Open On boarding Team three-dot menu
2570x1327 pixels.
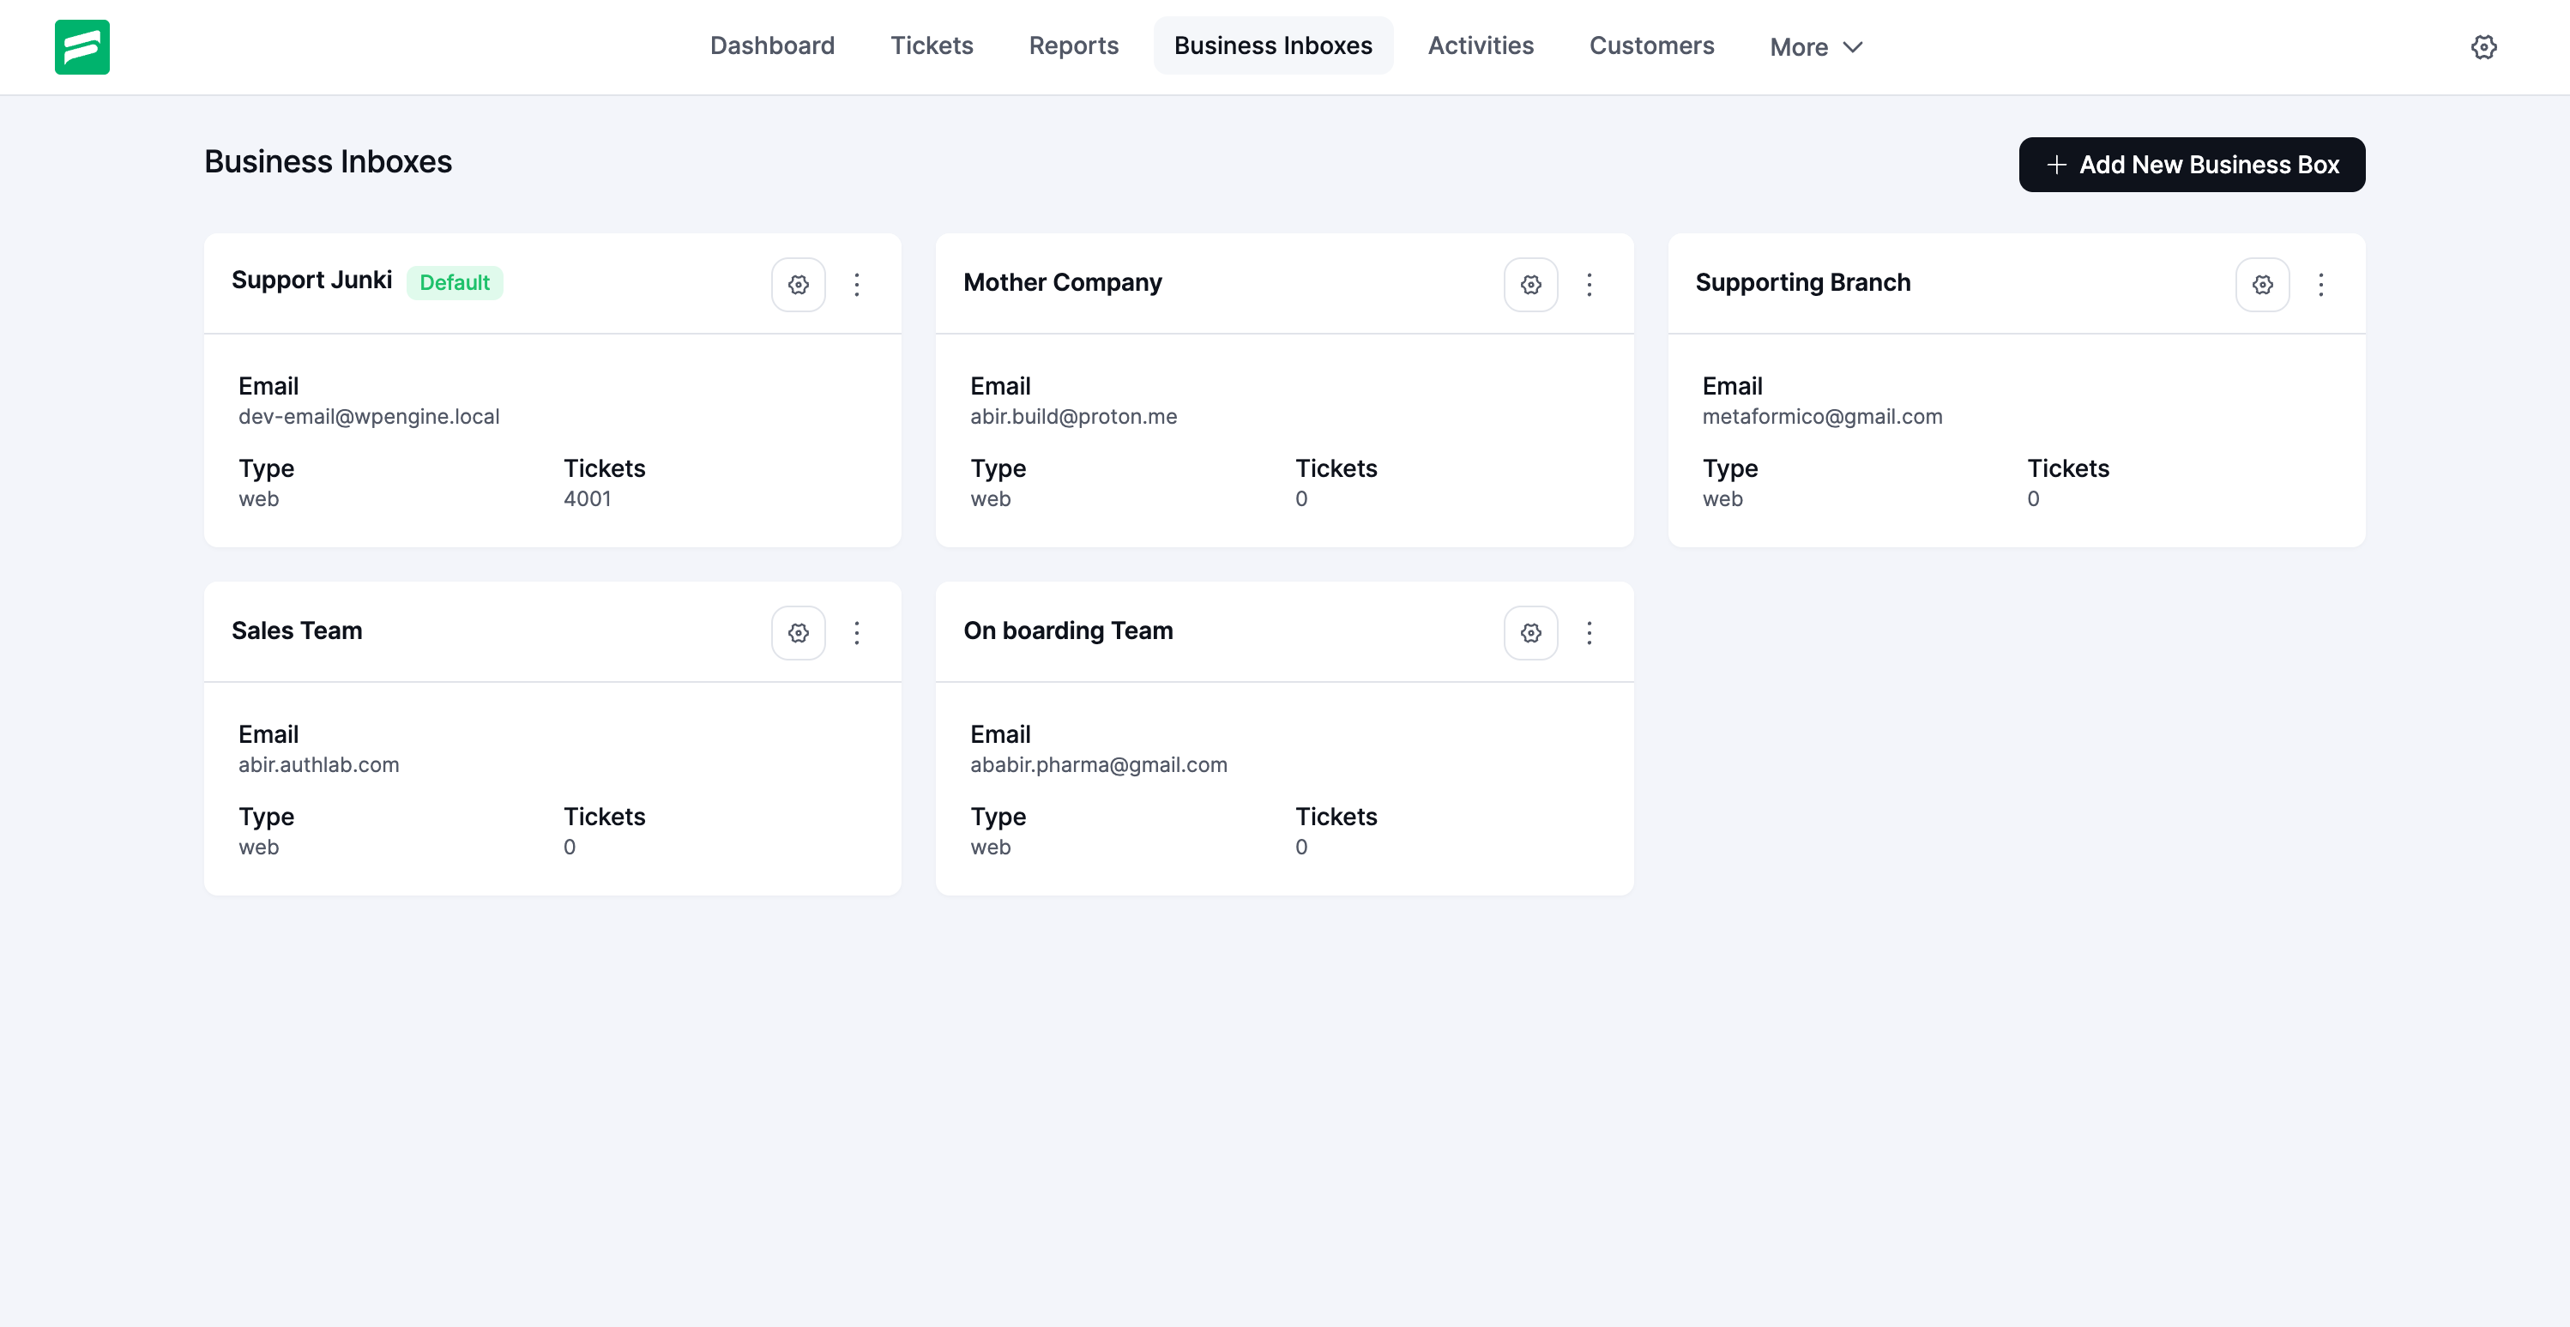[1589, 632]
